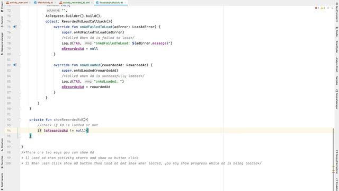Click mRewardedAd variable on line 79

click(73, 49)
